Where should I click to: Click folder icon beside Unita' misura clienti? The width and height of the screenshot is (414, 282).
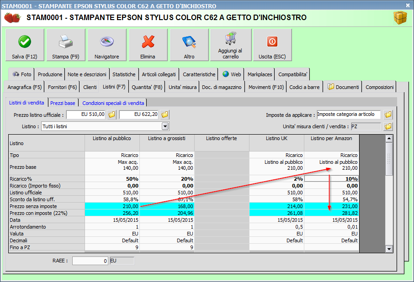388,126
